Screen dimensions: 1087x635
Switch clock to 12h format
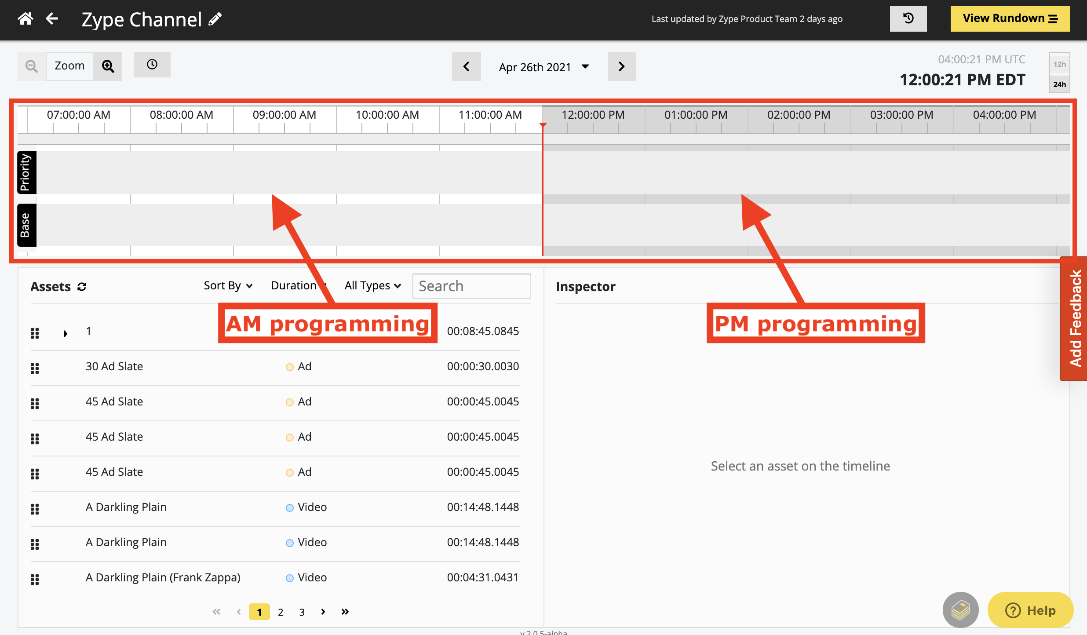tap(1059, 64)
